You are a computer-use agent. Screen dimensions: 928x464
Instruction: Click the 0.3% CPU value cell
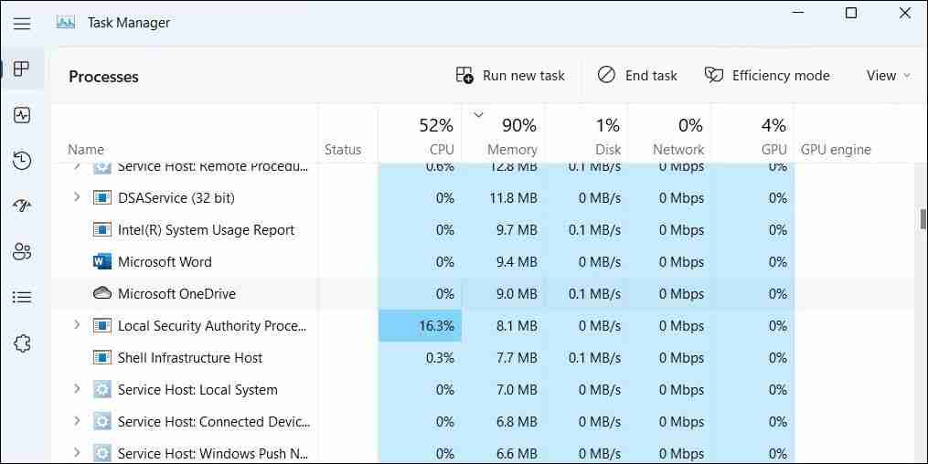(x=421, y=358)
